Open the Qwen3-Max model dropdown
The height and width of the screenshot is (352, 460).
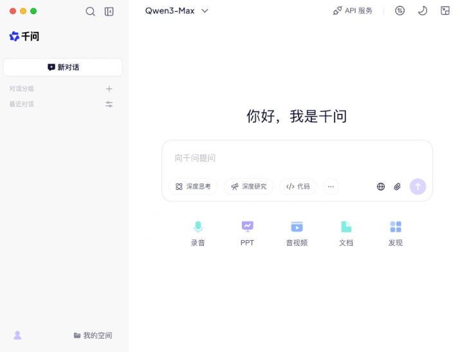177,11
